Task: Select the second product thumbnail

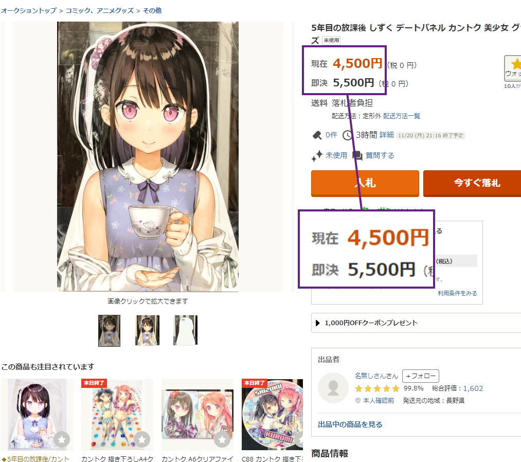Action: point(147,331)
